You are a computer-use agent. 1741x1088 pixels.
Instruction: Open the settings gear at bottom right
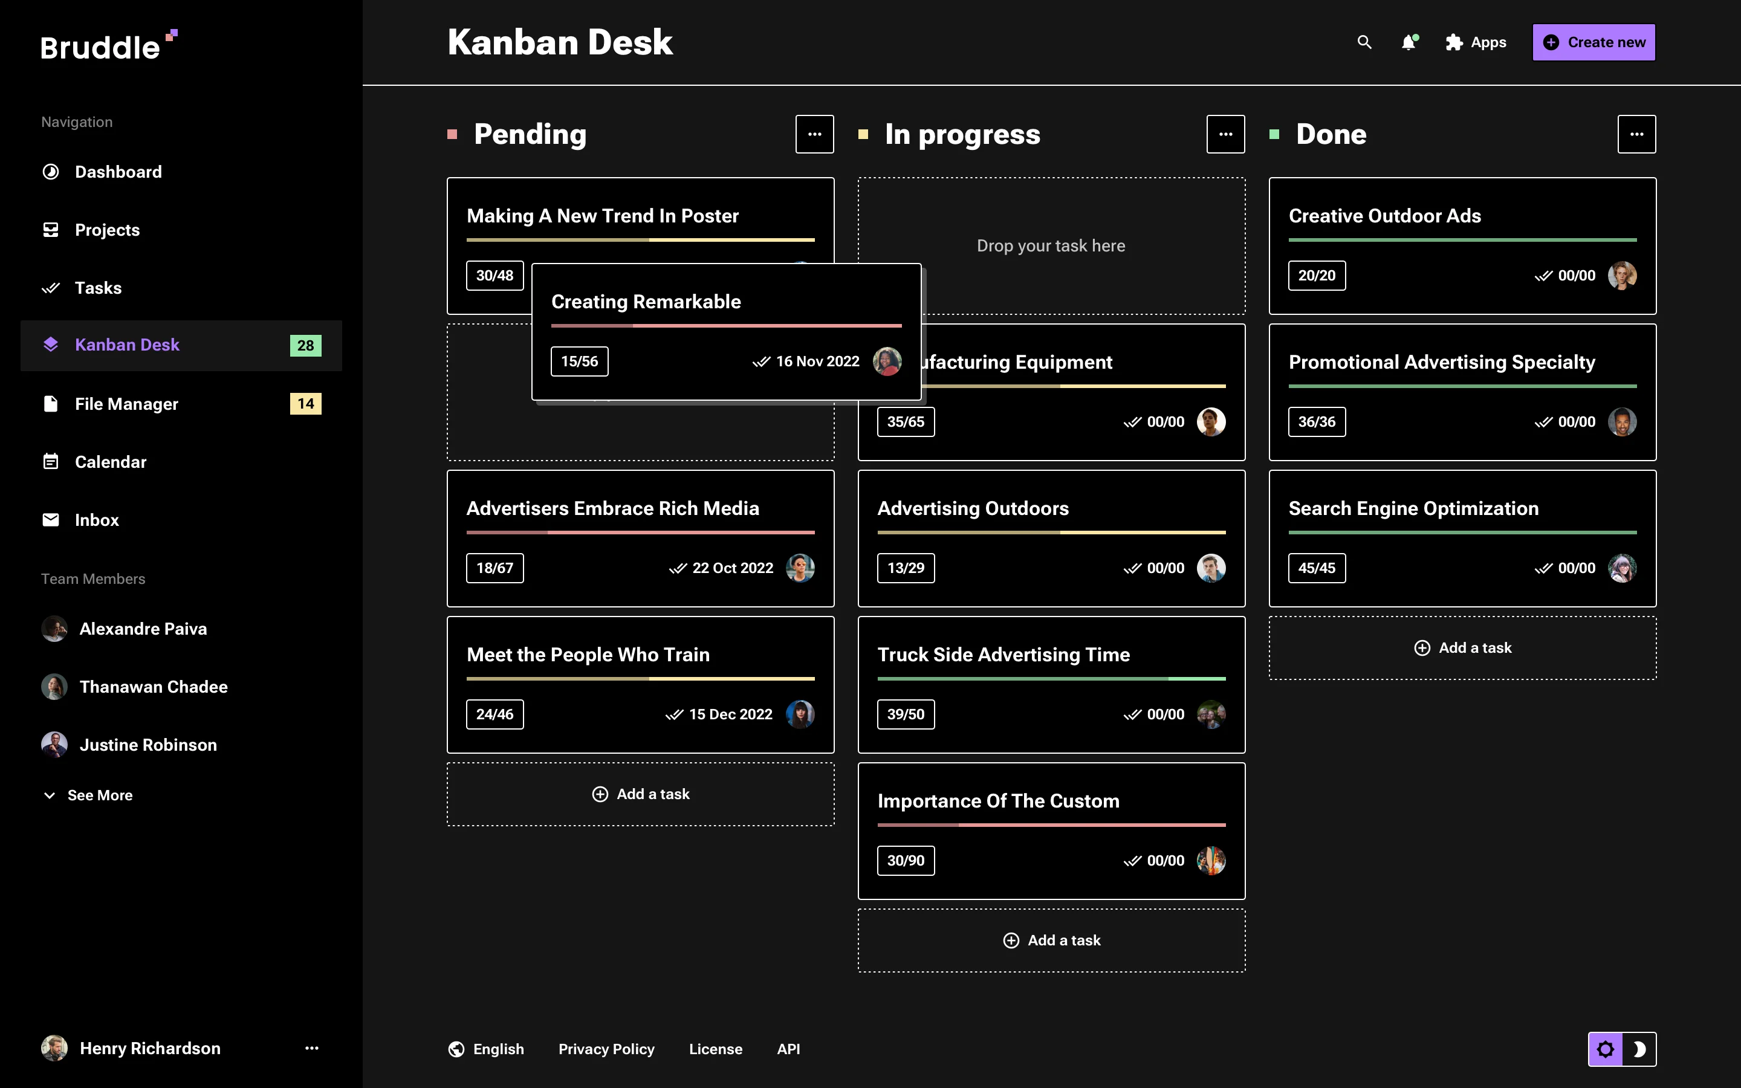coord(1606,1049)
